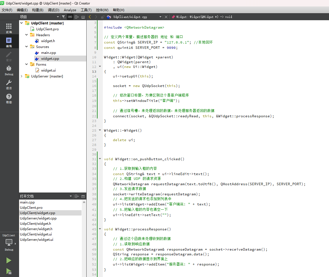The image size is (329, 277).
Task: Open the project tree filter funnel
Action: pos(63,17)
